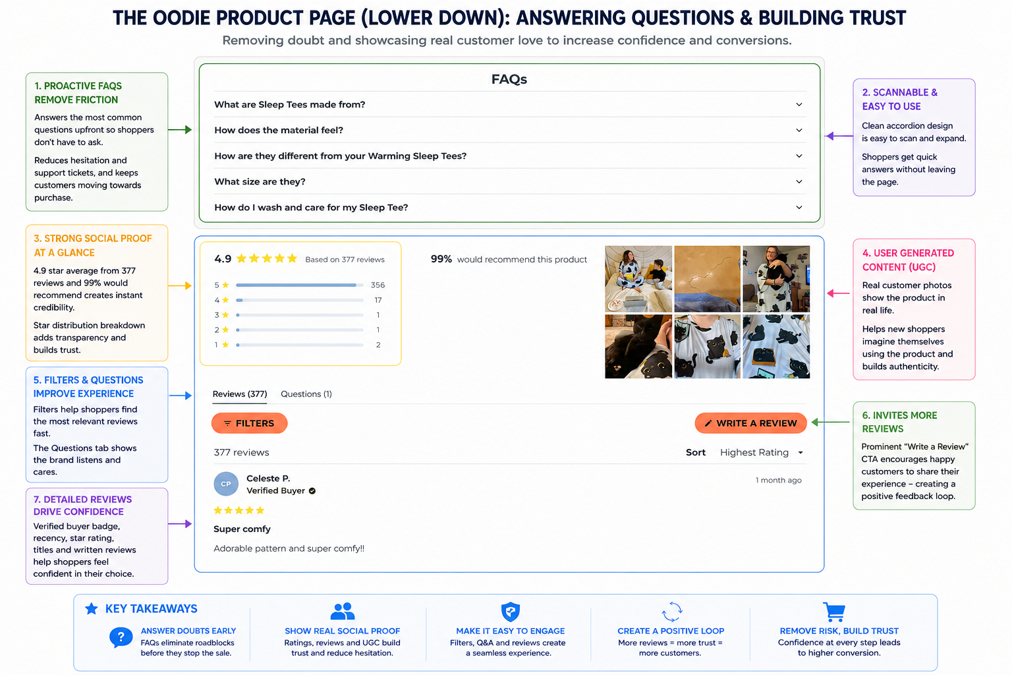Click the five-star rating on Celeste's review
Viewport: 1012px width, 675px height.
(x=239, y=510)
